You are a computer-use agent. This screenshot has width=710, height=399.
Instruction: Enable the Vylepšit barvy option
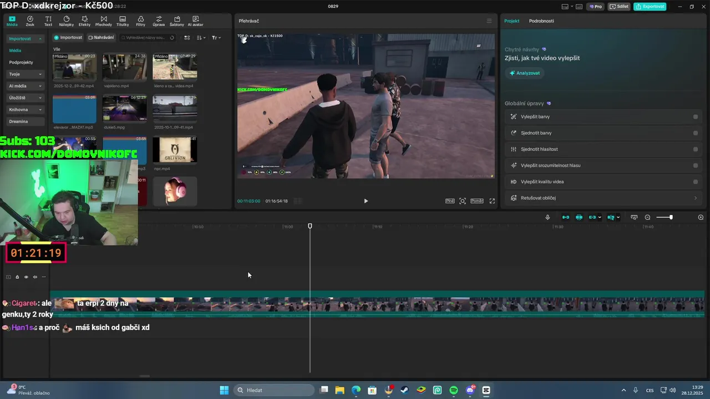coord(696,117)
